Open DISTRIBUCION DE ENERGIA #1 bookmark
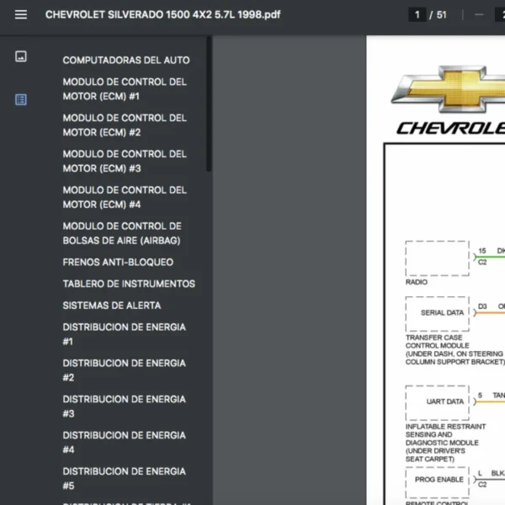505x505 pixels. [125, 334]
